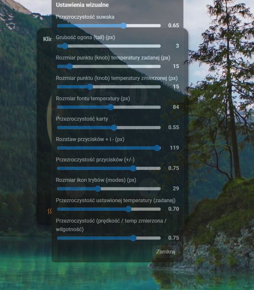This screenshot has height=290, width=254.
Task: Click the value 15 for temperatury zadanej knob
Action: [x=176, y=66]
